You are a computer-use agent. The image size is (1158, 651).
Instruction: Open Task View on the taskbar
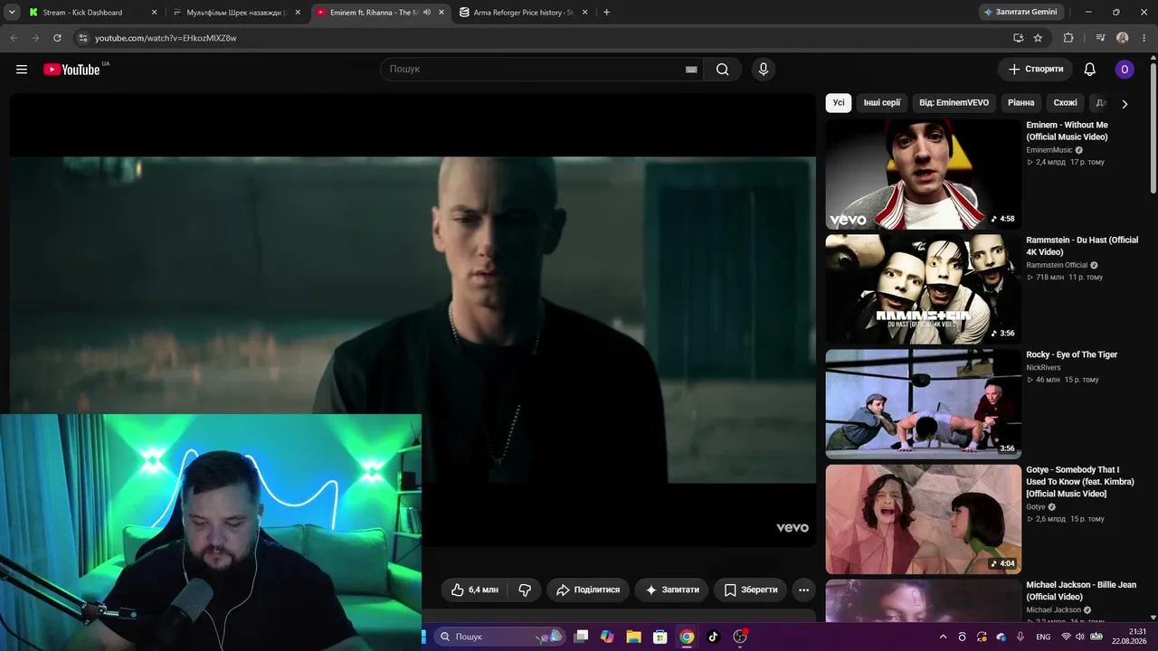click(582, 637)
